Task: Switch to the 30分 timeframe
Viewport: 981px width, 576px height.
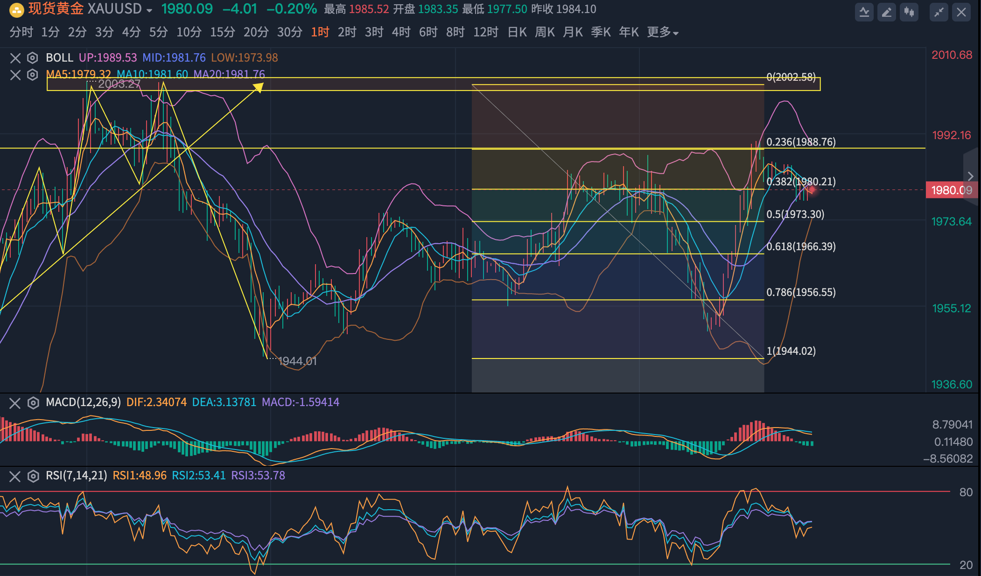Action: [290, 32]
